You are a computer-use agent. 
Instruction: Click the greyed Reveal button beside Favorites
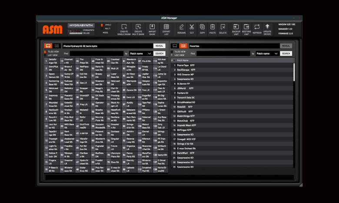[286, 46]
